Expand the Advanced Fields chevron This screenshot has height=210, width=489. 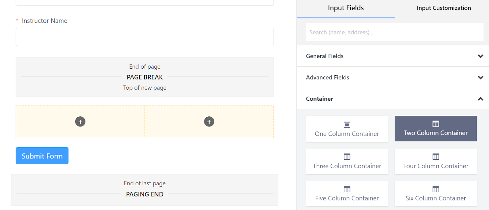coord(480,77)
